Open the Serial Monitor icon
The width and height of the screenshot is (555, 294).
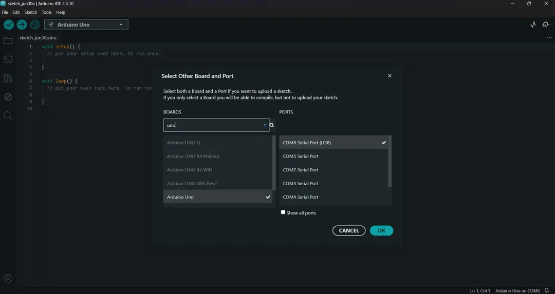tap(546, 25)
